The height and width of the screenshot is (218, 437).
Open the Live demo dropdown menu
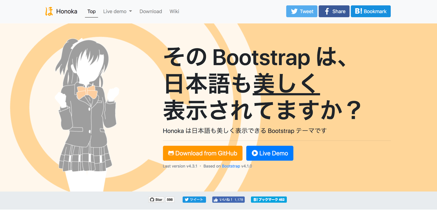click(117, 12)
